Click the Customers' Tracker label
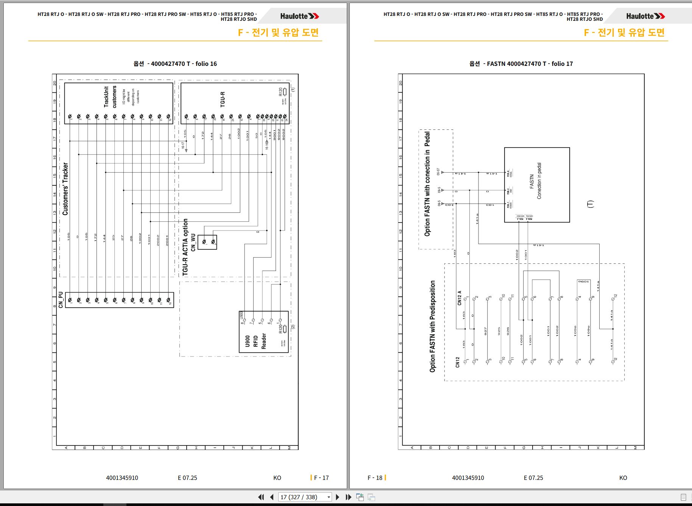The image size is (692, 506). click(65, 189)
